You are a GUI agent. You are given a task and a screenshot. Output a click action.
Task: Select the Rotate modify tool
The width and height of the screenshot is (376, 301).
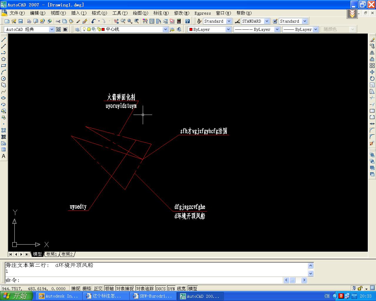point(372,78)
